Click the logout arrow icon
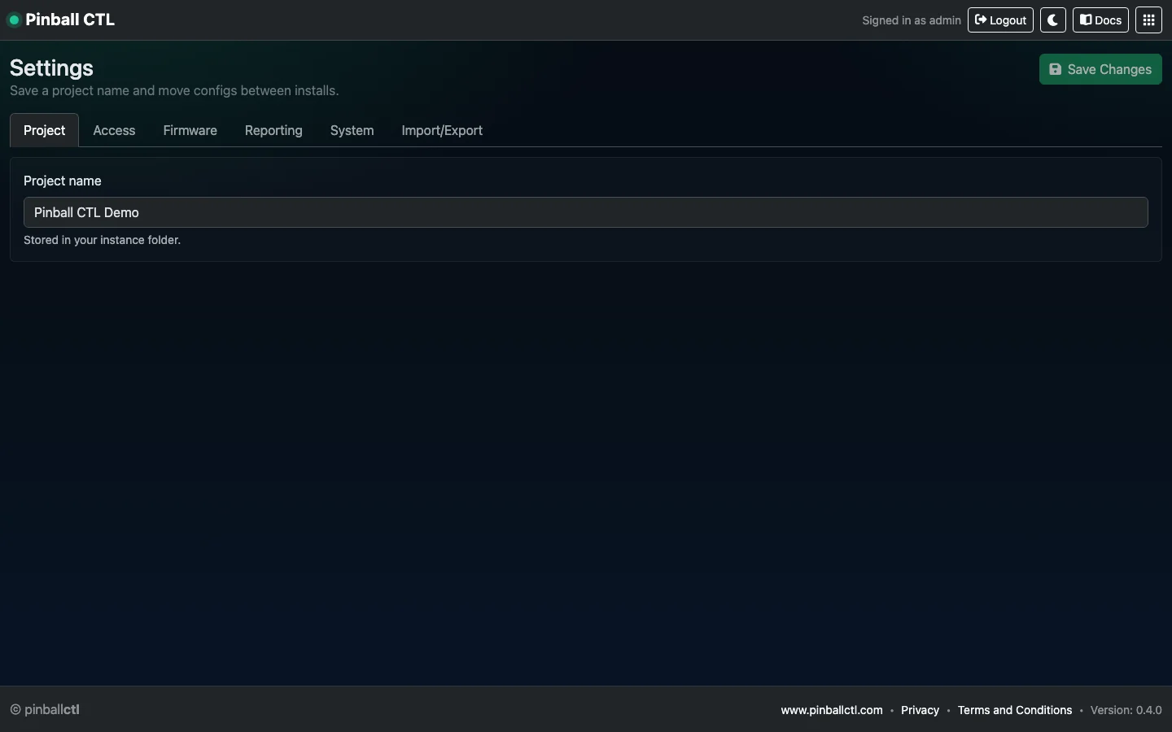The height and width of the screenshot is (732, 1172). click(x=980, y=20)
